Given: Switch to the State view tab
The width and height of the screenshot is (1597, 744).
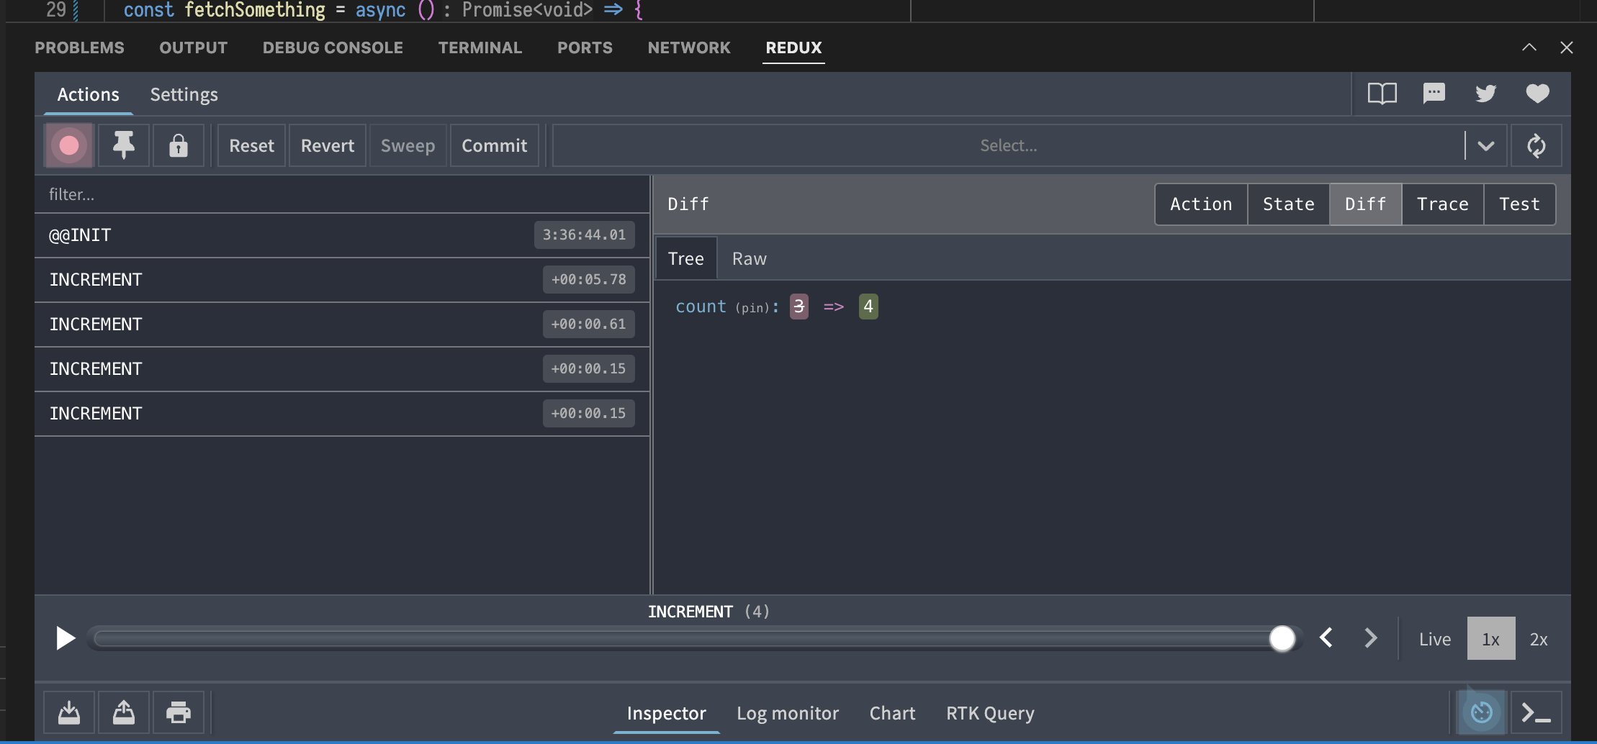Looking at the screenshot, I should pos(1288,204).
